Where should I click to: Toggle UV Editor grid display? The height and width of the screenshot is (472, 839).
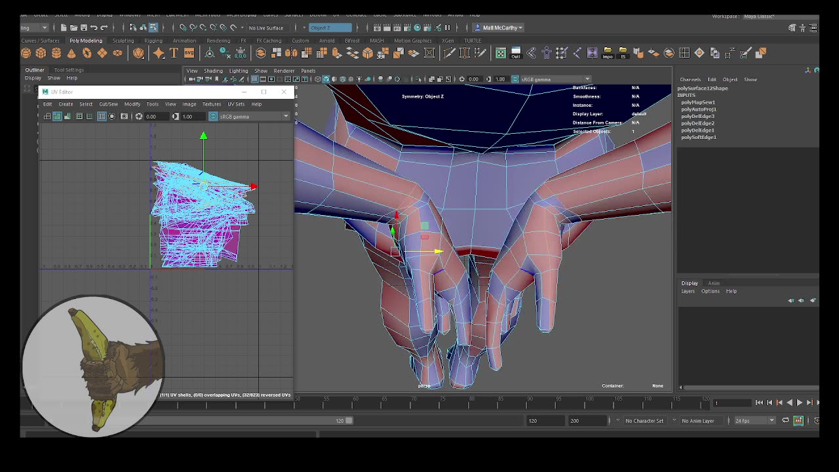tap(102, 117)
